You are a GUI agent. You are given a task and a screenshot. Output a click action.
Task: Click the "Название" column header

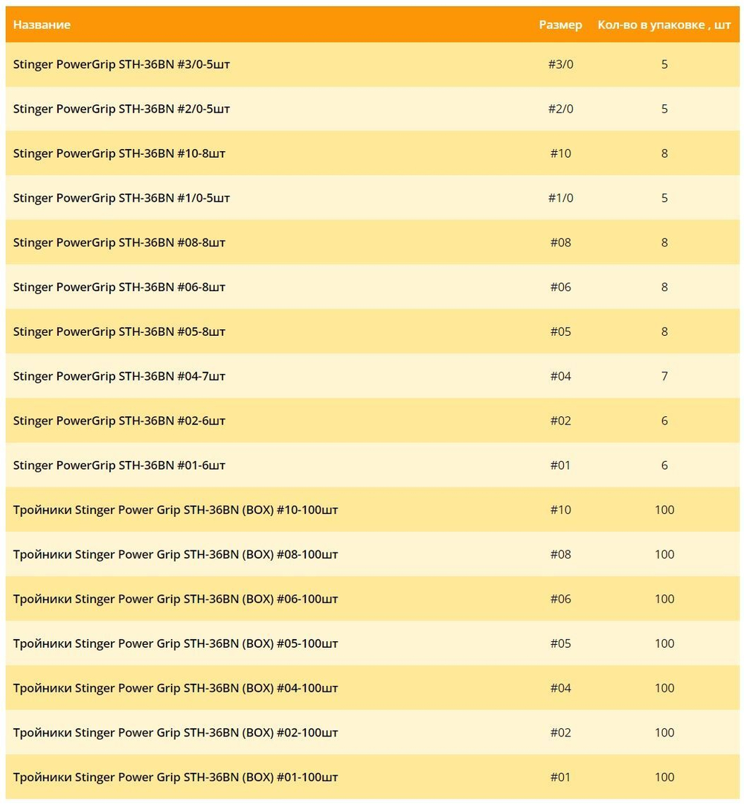pyautogui.click(x=42, y=25)
